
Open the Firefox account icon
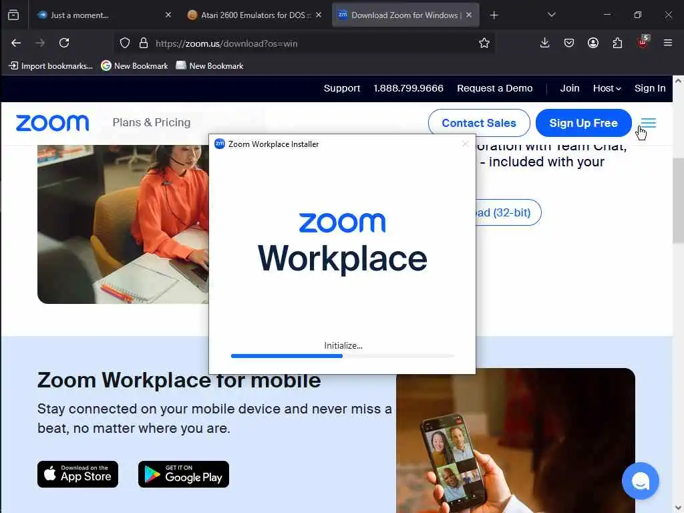tap(593, 43)
